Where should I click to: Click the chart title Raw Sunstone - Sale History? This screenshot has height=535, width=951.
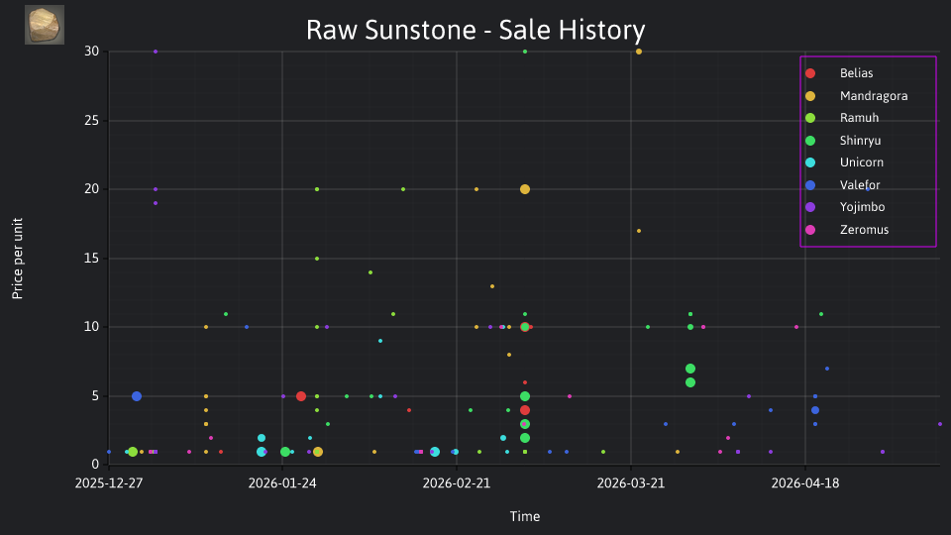(475, 30)
